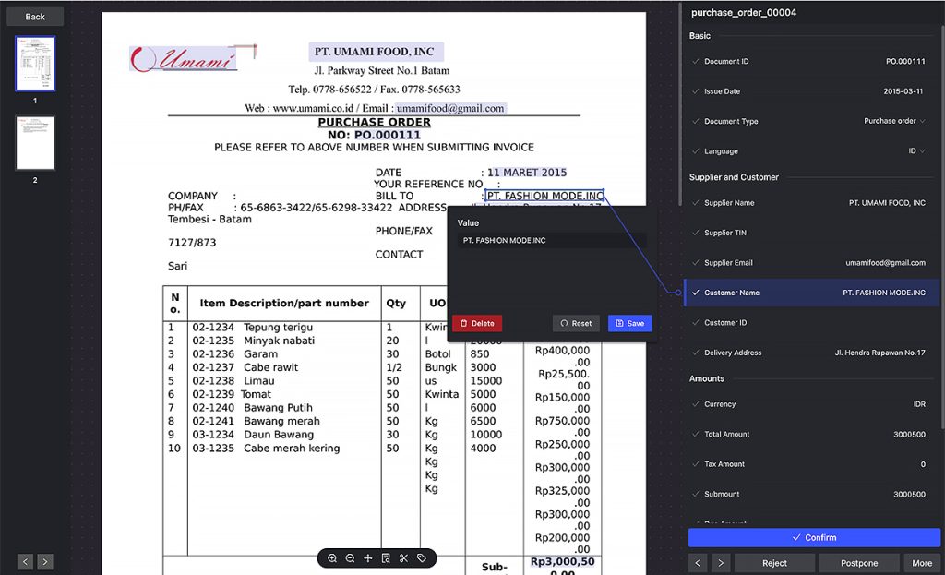
Task: Postpone the document
Action: (859, 563)
